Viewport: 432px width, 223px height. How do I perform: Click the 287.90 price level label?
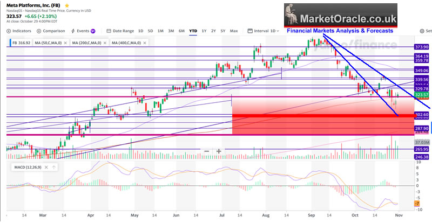coord(422,128)
